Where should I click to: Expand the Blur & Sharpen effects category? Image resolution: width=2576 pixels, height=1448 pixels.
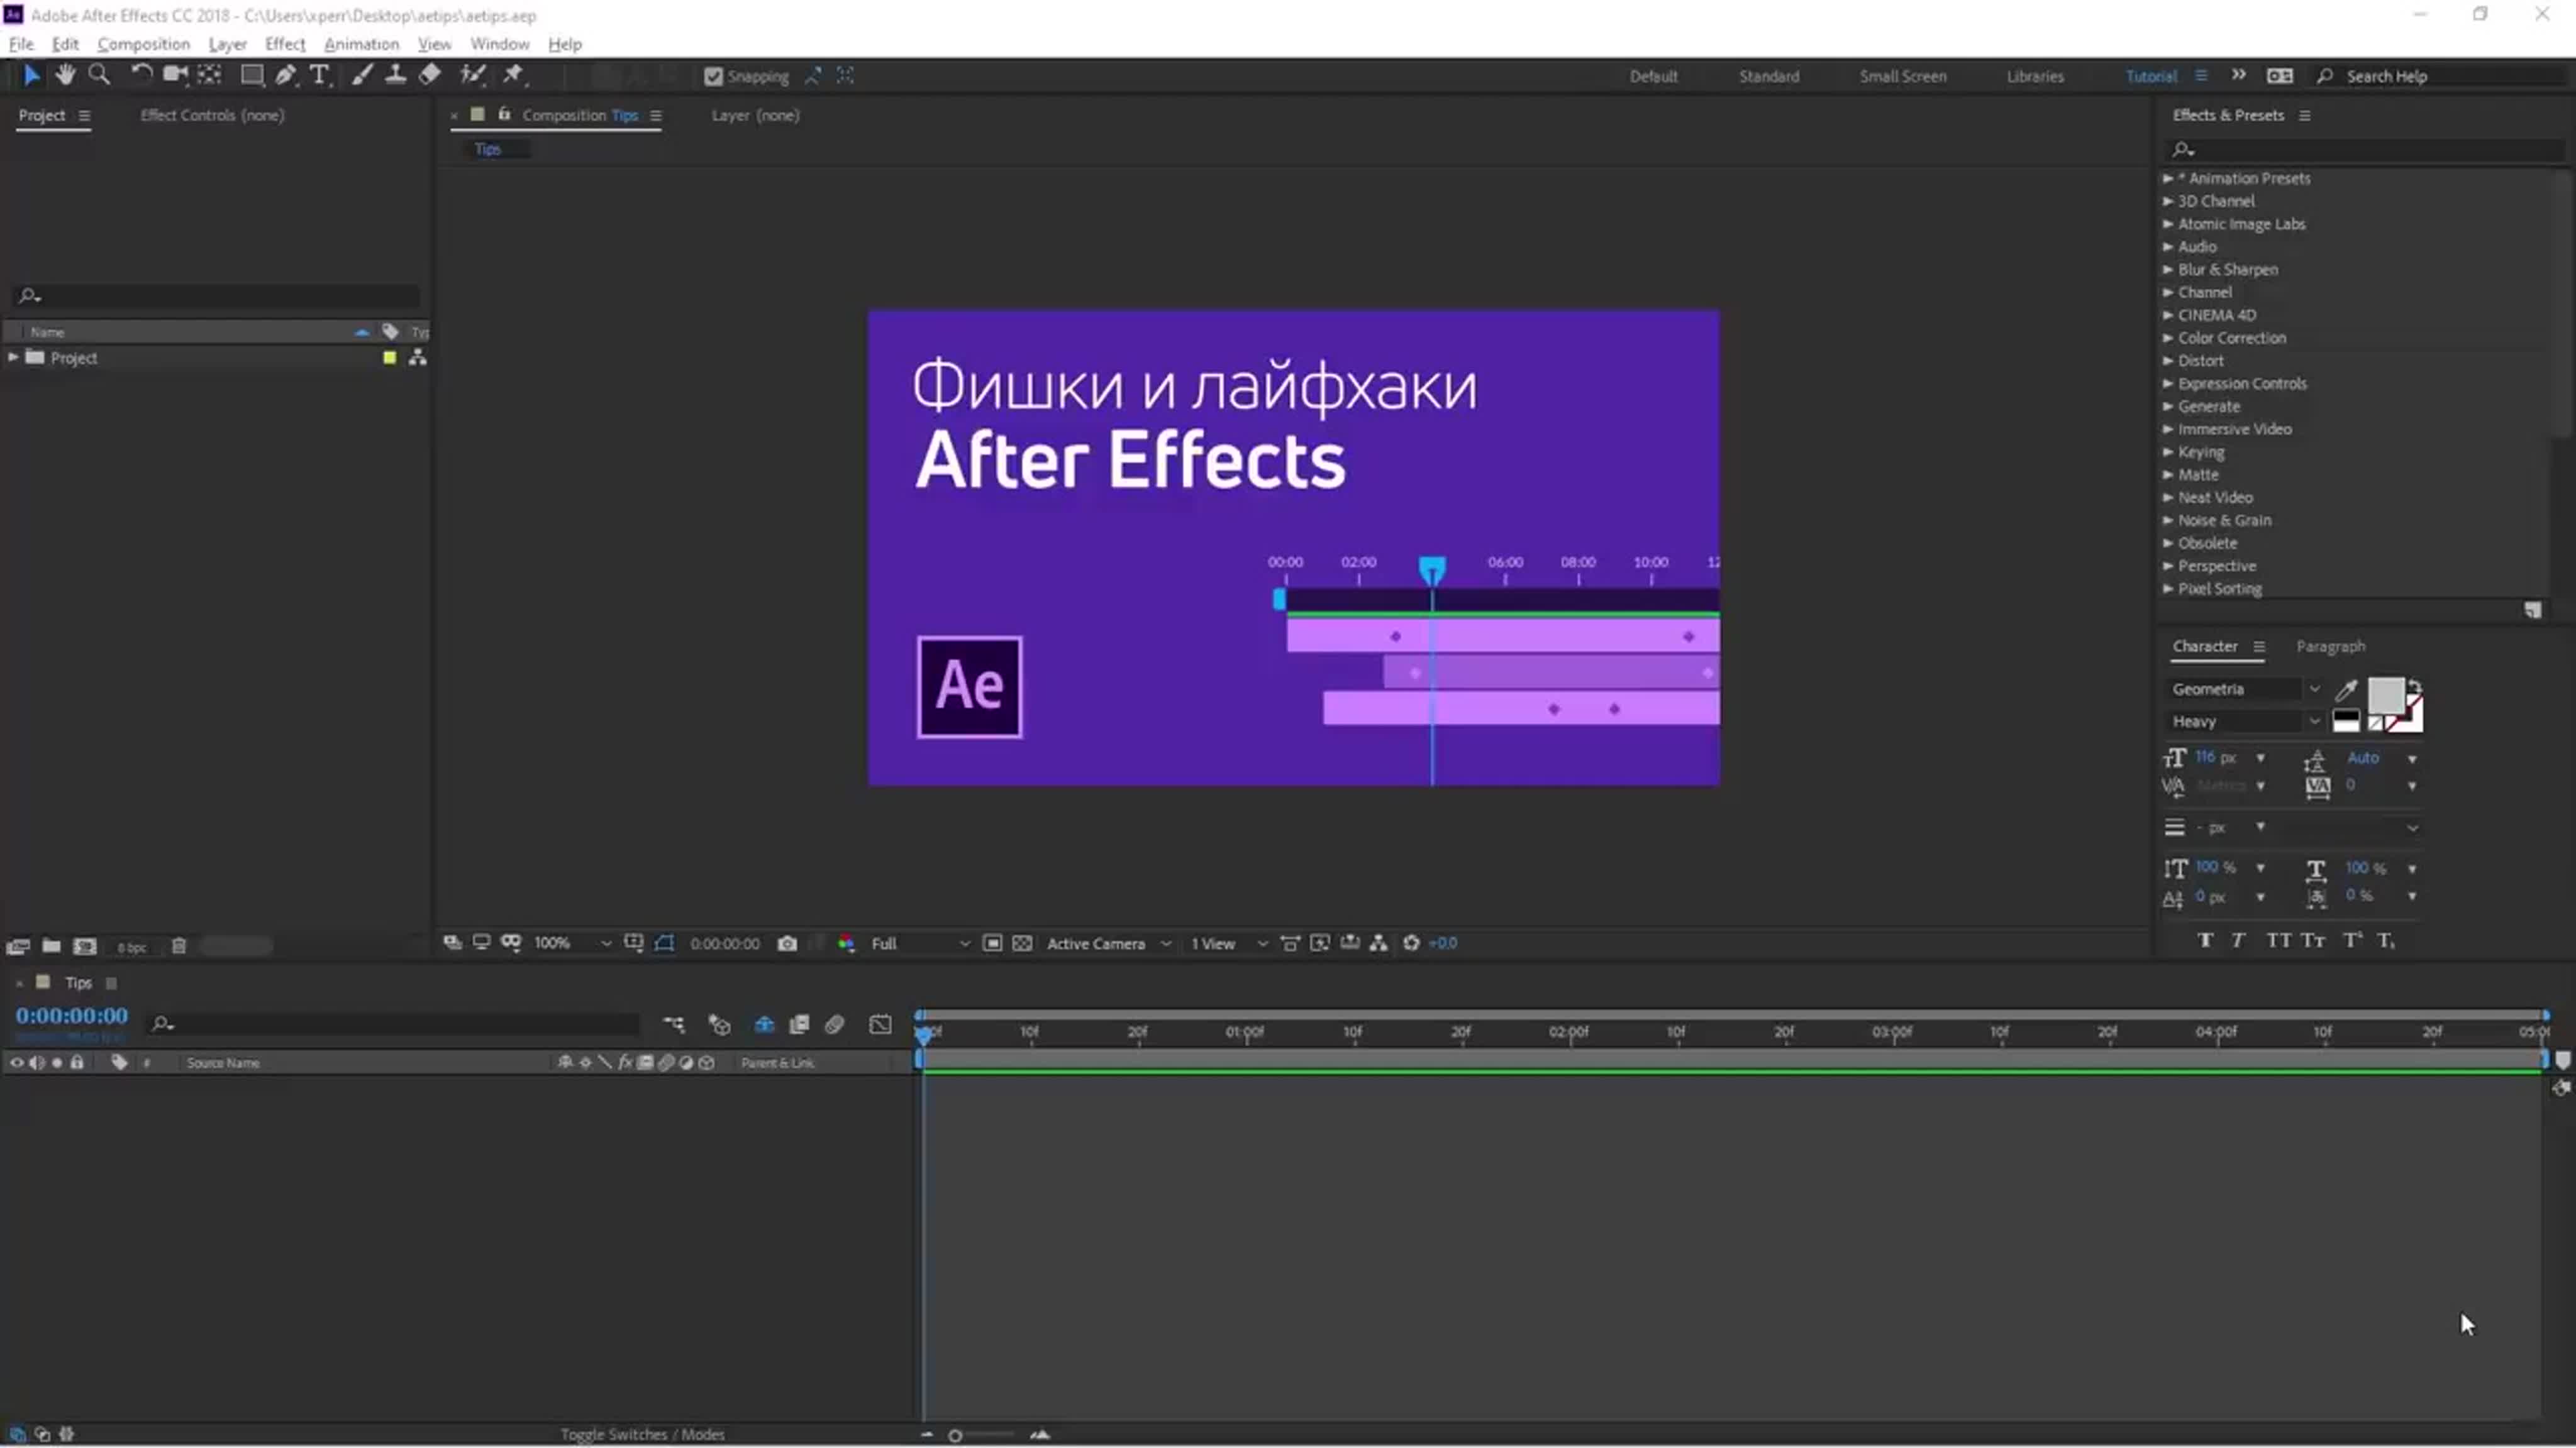point(2168,270)
